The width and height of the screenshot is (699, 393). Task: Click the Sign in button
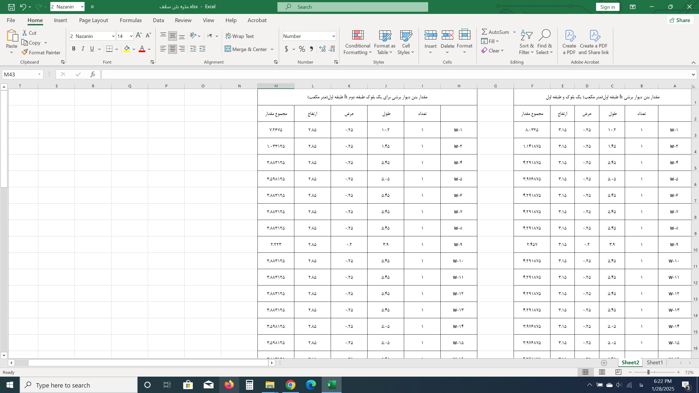(608, 7)
